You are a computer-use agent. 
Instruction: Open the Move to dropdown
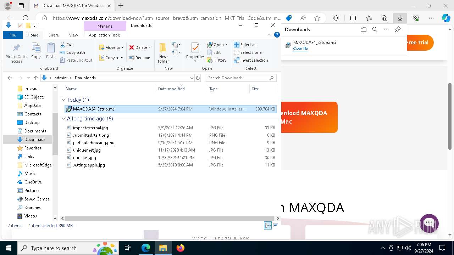tap(111, 47)
